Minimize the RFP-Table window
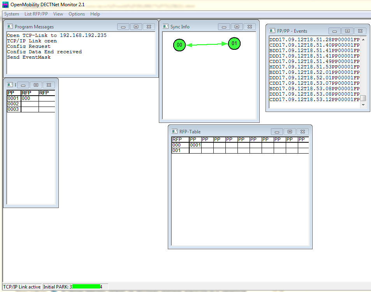This screenshot has height=292, width=371. pyautogui.click(x=277, y=131)
